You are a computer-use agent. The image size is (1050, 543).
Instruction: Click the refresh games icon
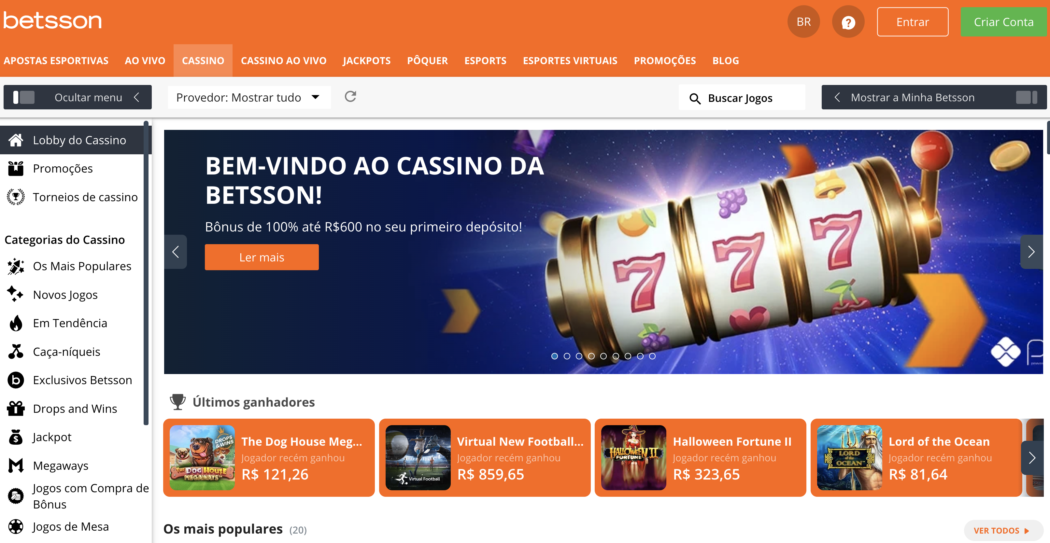click(x=350, y=97)
